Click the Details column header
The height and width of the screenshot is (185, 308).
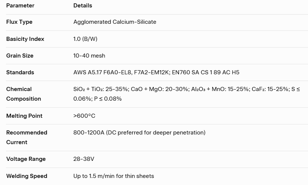[83, 6]
